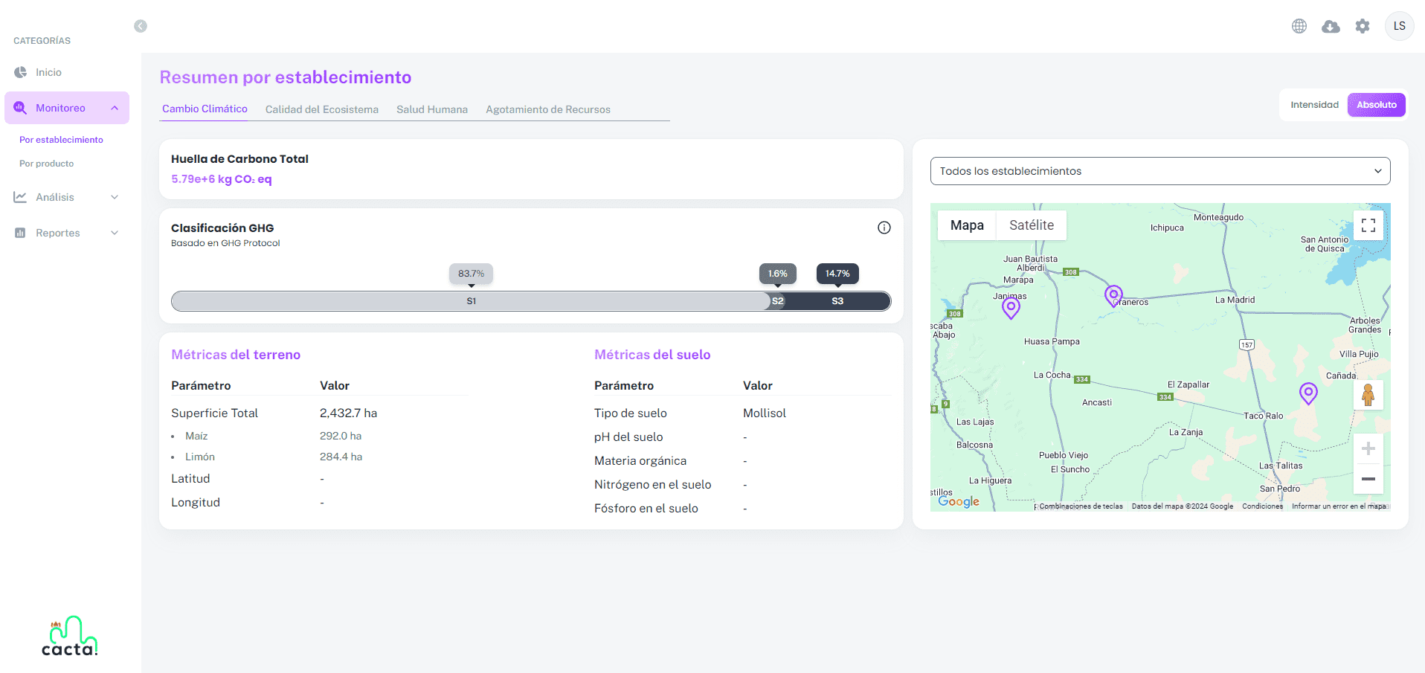Click the 292.0 ha value

tap(341, 436)
